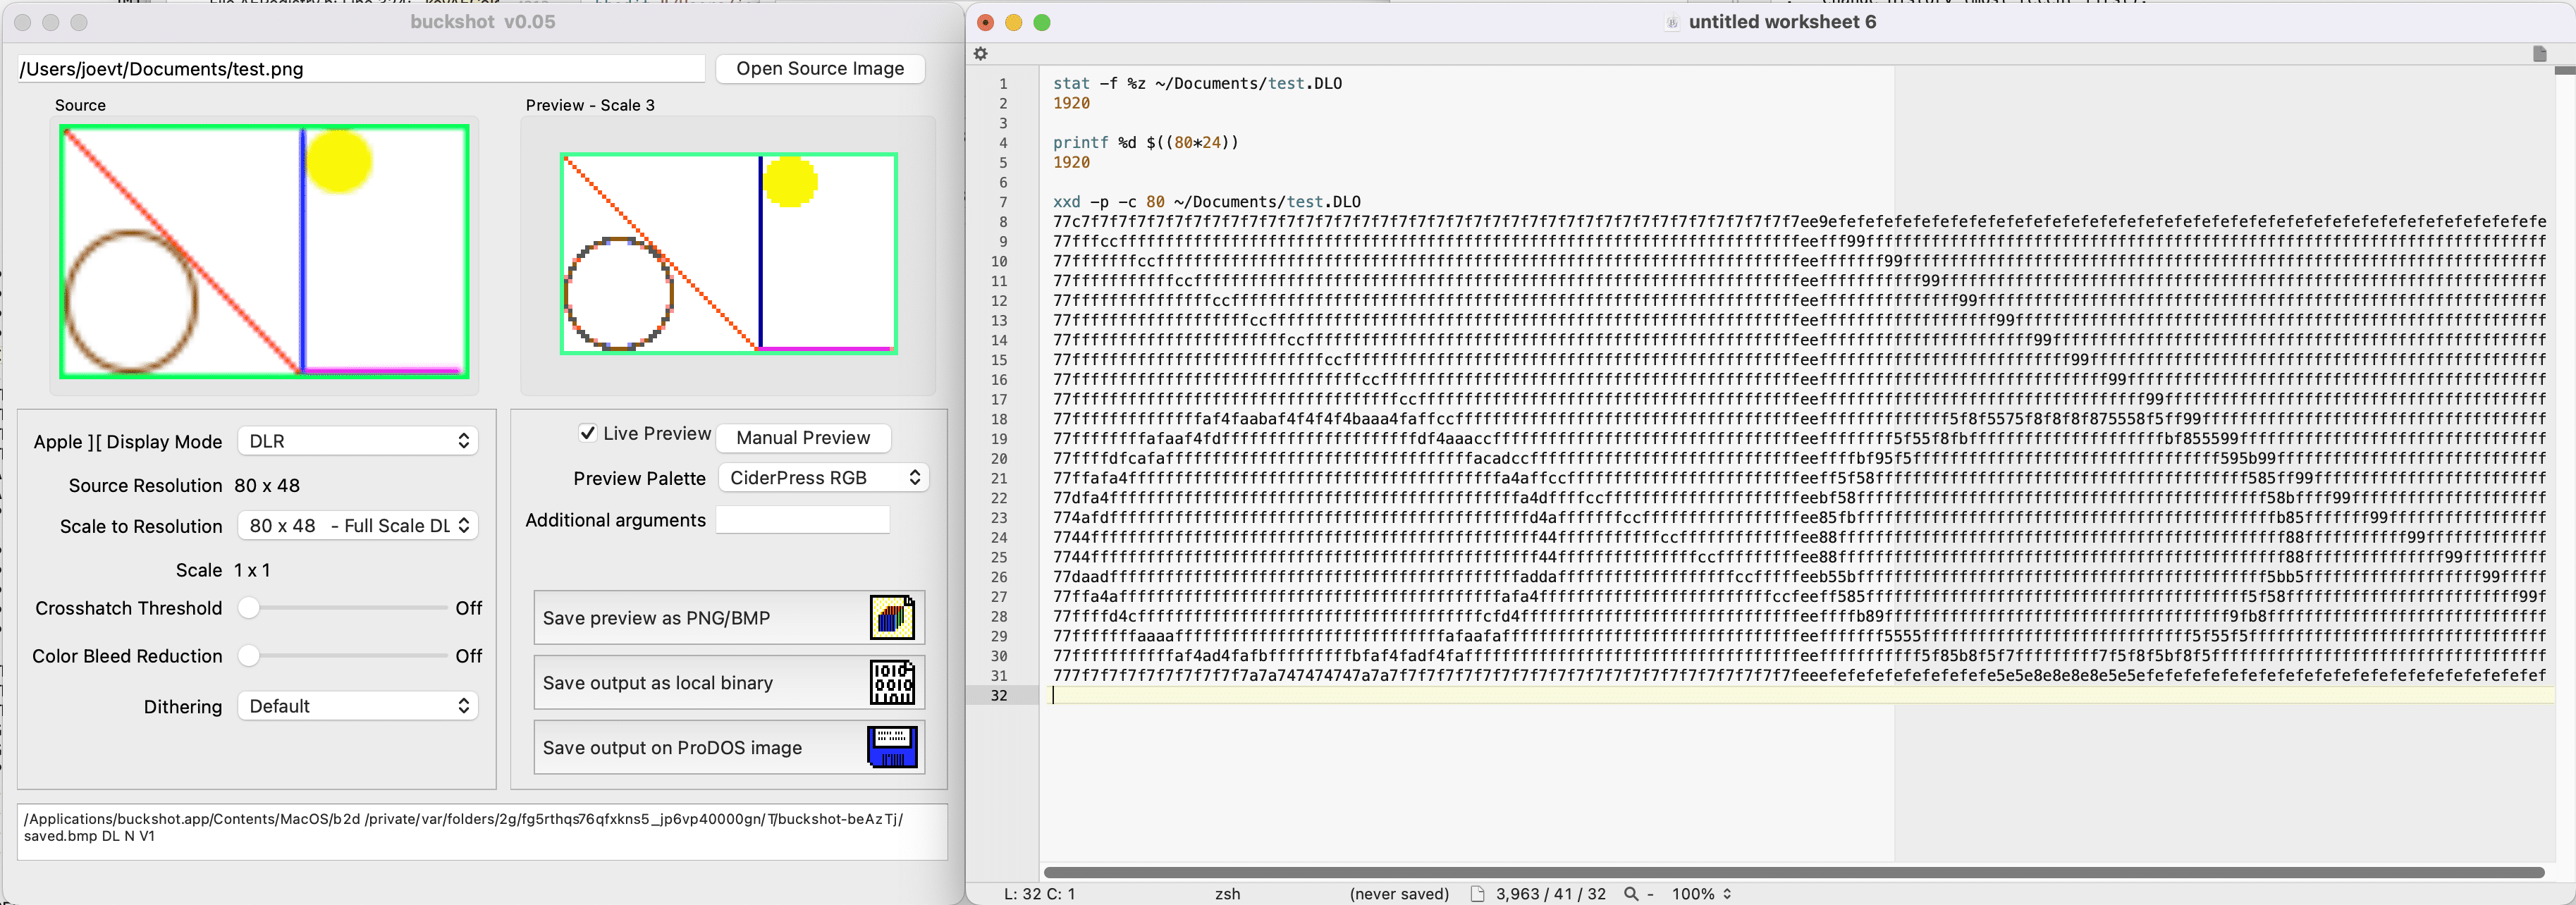Screen dimensions: 2576x905
Task: Click the magnifier zoom icon in the status bar
Action: [x=1631, y=894]
